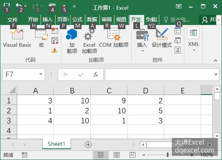
Task: Add a new sheet with plus button
Action: (88, 145)
